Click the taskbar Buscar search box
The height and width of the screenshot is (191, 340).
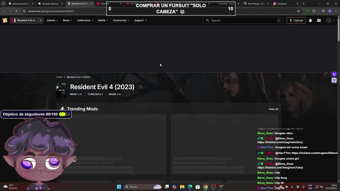click(143, 187)
